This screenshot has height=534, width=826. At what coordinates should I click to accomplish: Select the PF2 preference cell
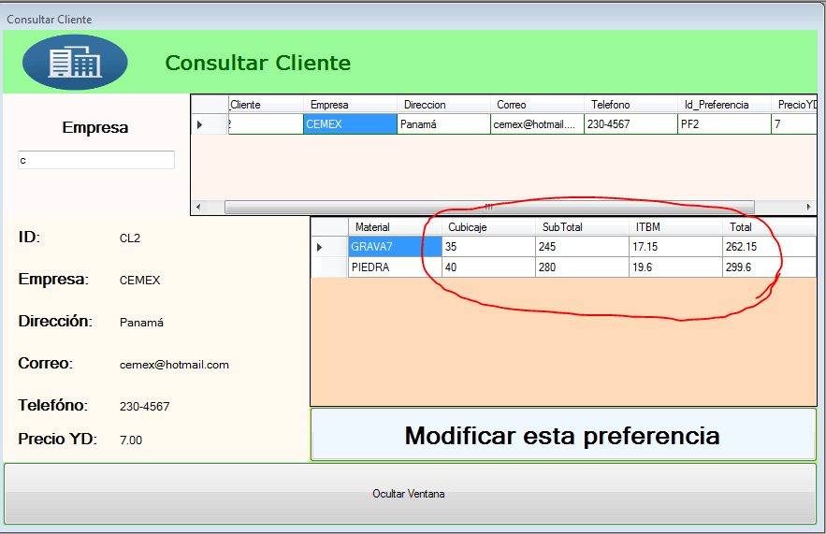[x=724, y=124]
